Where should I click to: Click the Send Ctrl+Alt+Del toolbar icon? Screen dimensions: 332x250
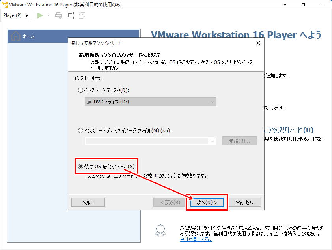58,15
